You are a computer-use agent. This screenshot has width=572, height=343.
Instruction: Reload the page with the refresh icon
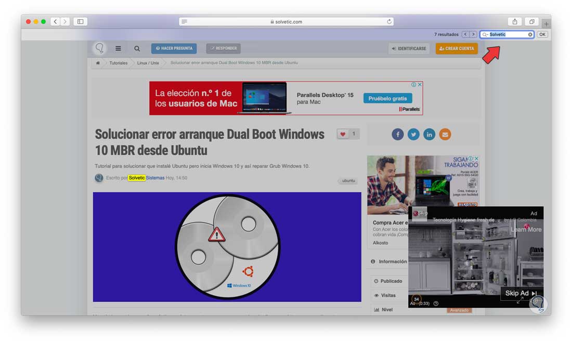pos(389,21)
